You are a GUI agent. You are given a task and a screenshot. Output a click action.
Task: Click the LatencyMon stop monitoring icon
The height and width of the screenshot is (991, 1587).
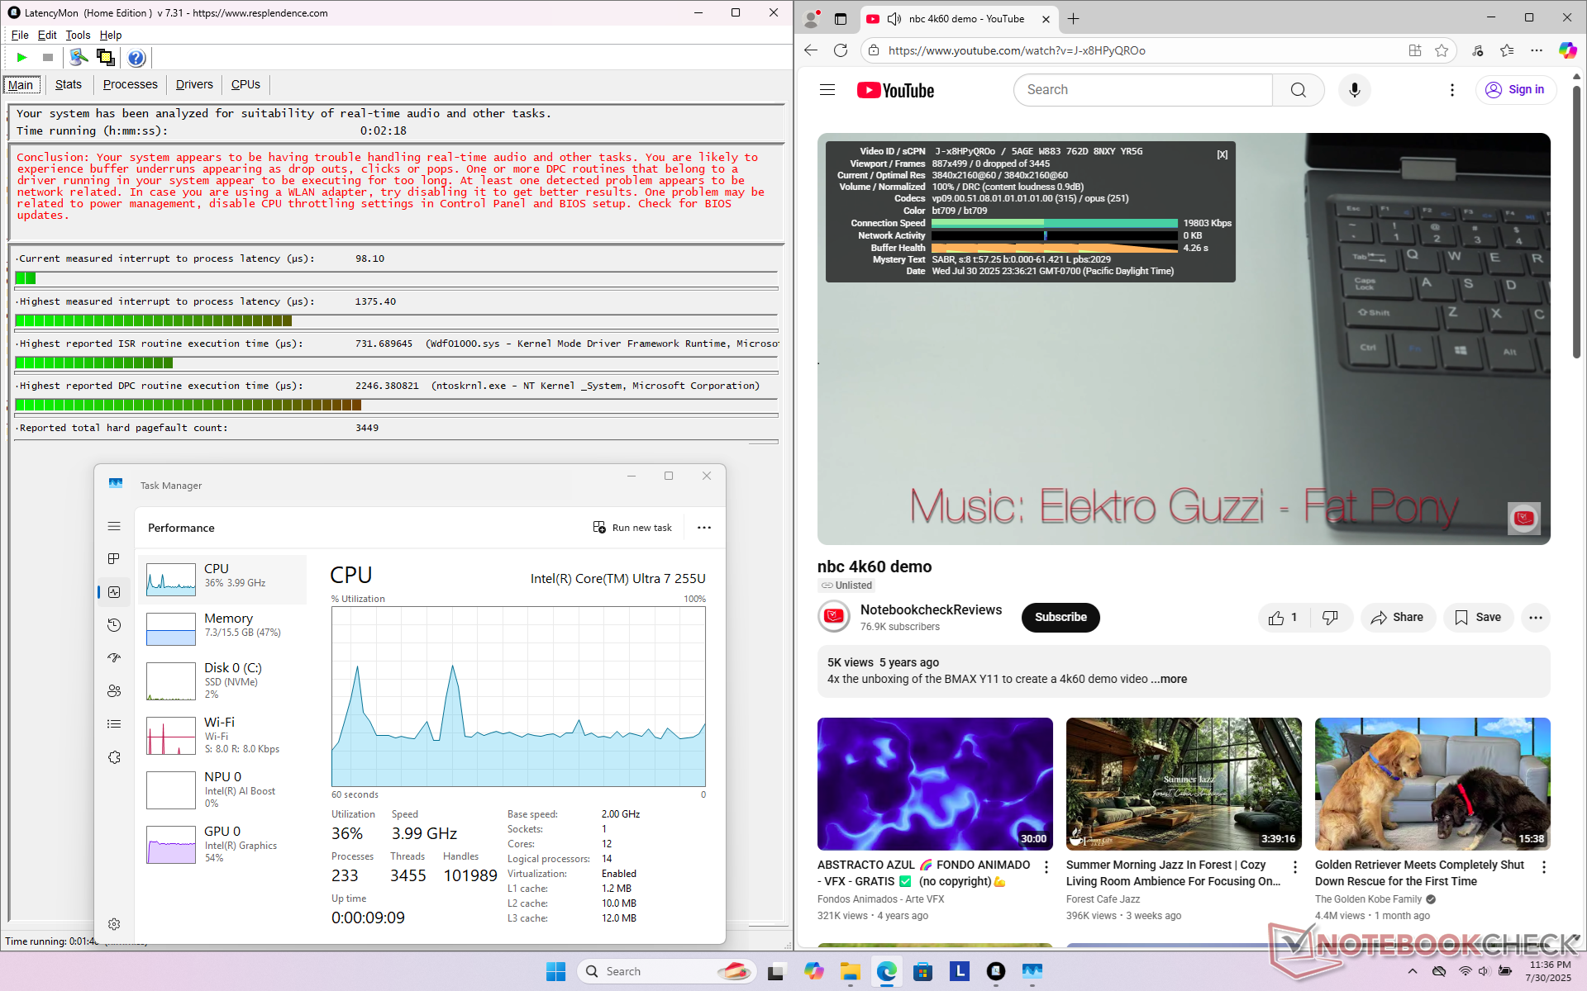coord(48,58)
